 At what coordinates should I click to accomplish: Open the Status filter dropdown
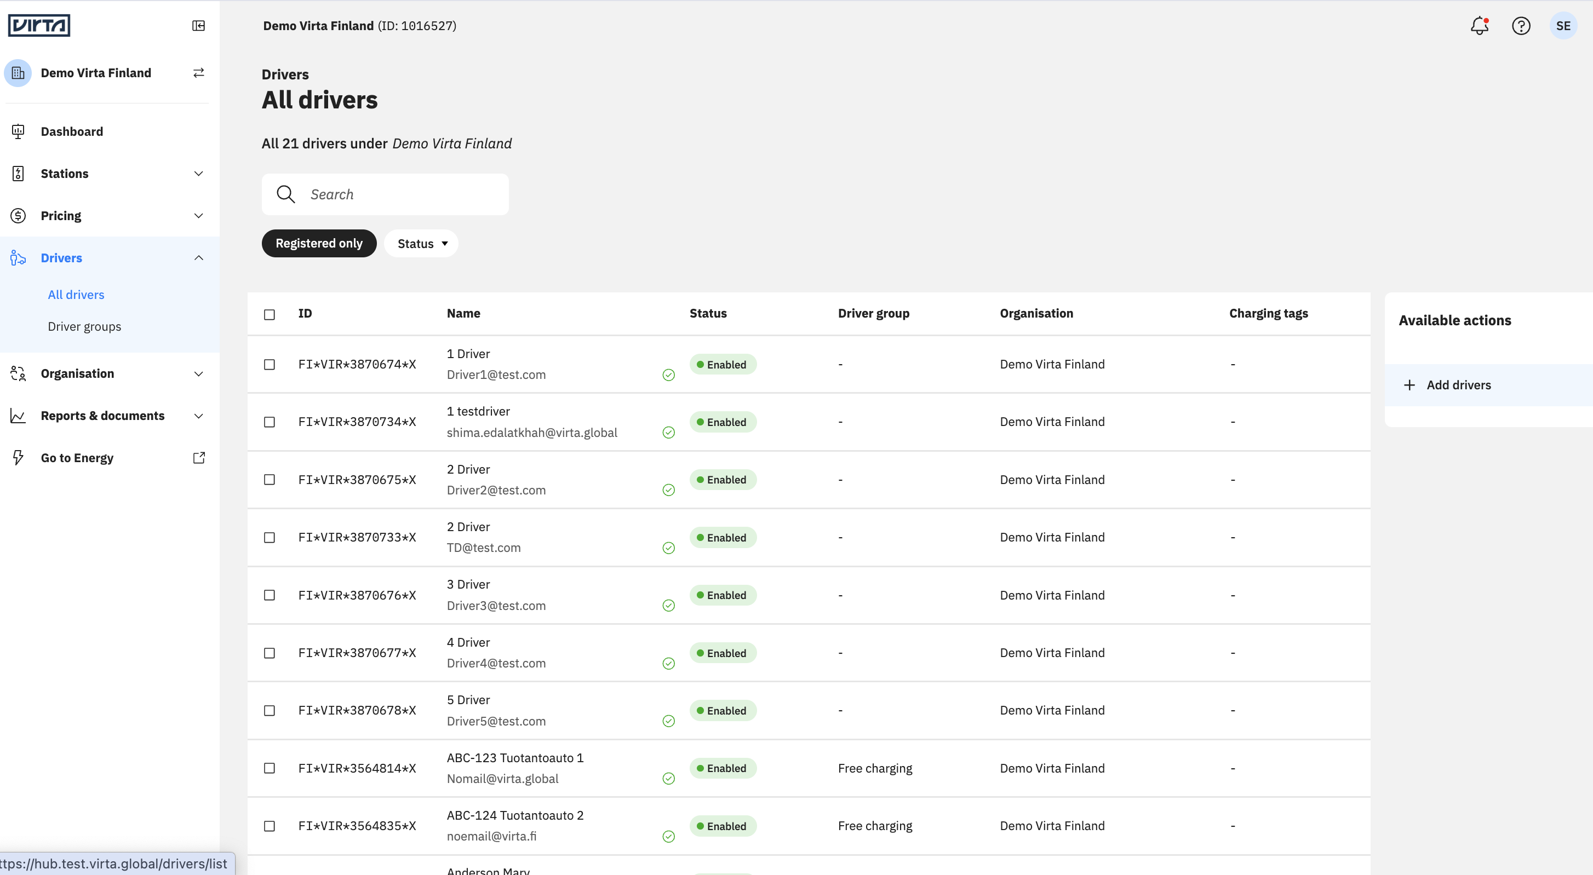[x=421, y=244]
